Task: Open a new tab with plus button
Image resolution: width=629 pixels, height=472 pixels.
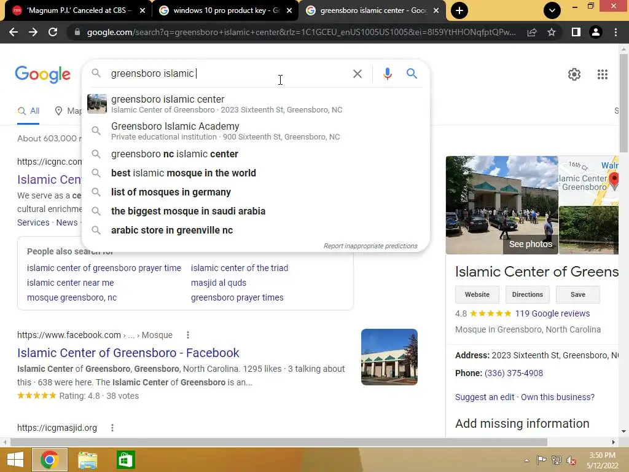Action: point(459,10)
